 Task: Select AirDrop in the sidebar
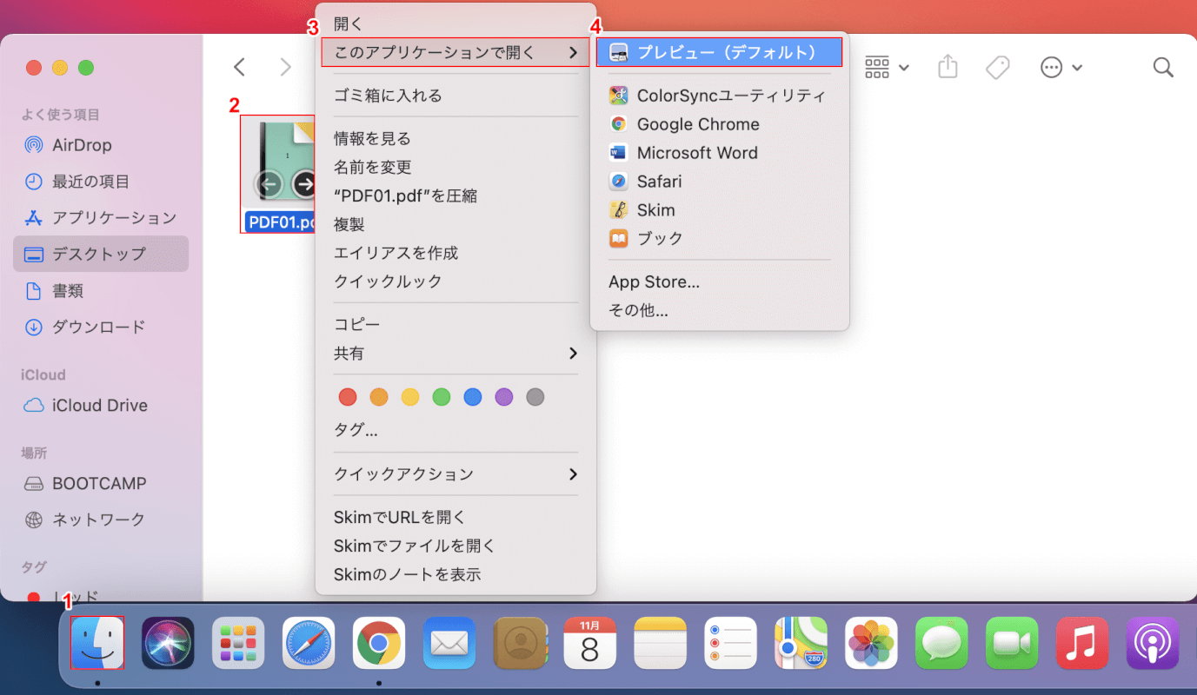101,145
